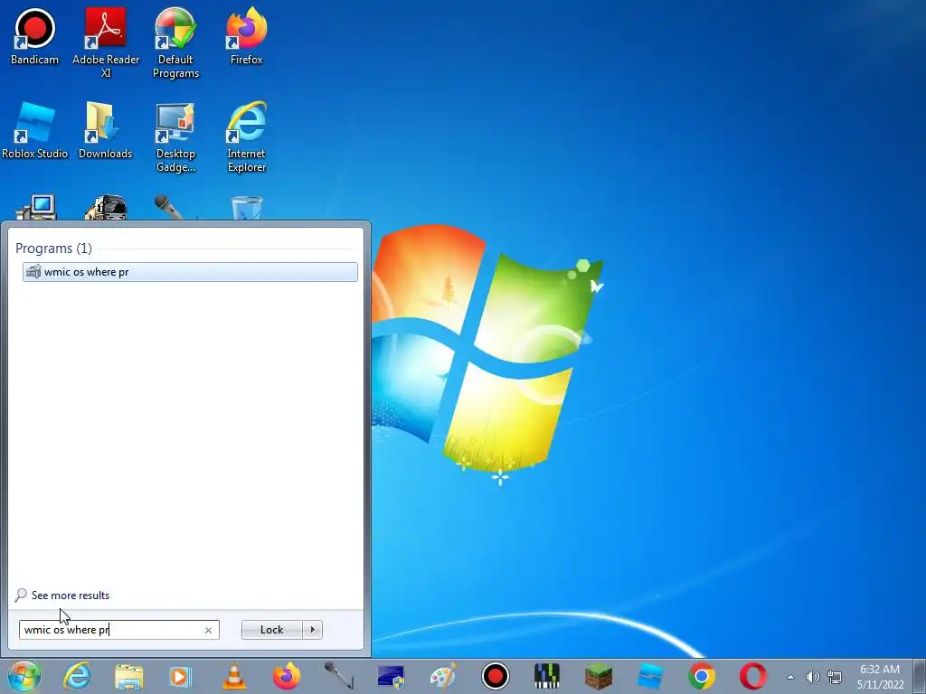Viewport: 926px width, 694px height.
Task: Launch Minecraft from the taskbar
Action: click(x=599, y=676)
